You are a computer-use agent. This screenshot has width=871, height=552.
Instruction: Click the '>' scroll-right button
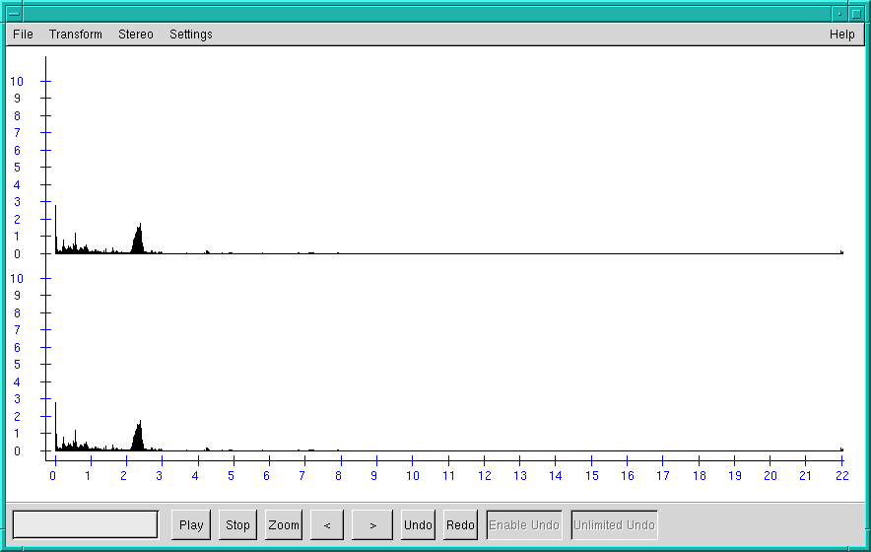[x=372, y=525]
